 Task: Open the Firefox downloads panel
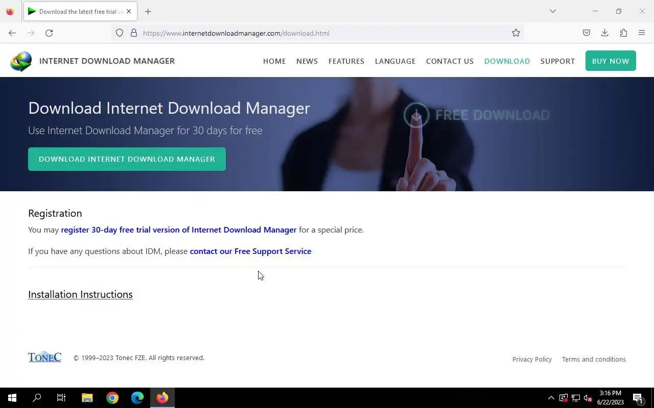(605, 33)
